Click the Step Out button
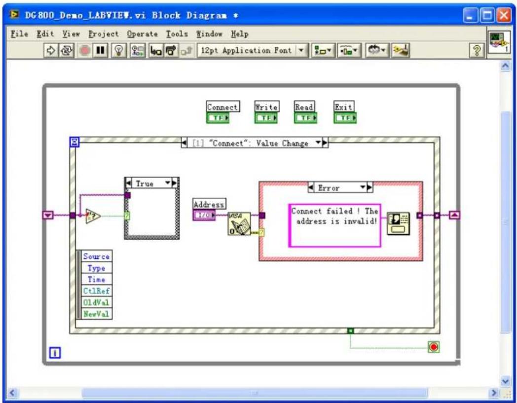 tap(186, 50)
